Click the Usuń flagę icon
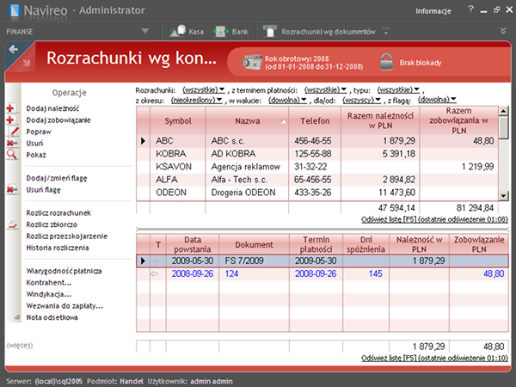 click(11, 187)
